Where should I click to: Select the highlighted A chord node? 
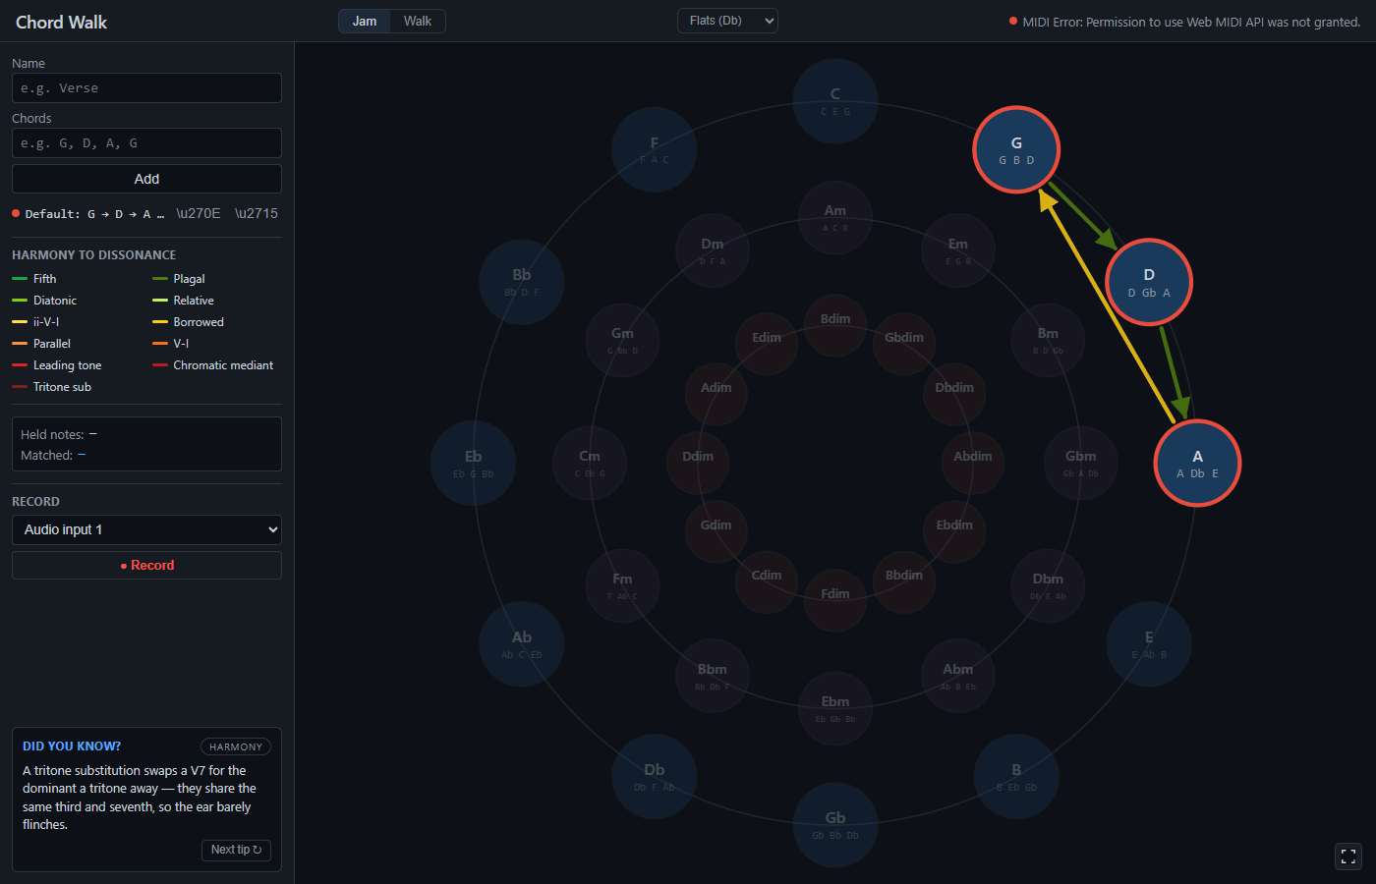(x=1197, y=463)
